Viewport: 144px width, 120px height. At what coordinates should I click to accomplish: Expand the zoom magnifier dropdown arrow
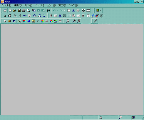pyautogui.click(x=70, y=21)
